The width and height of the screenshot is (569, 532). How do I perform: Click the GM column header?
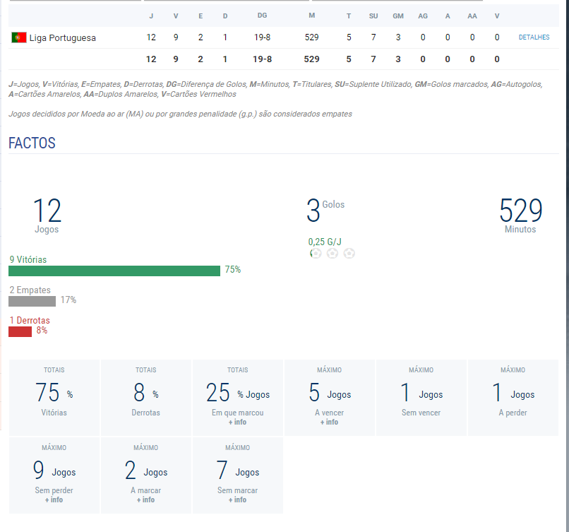coord(398,16)
